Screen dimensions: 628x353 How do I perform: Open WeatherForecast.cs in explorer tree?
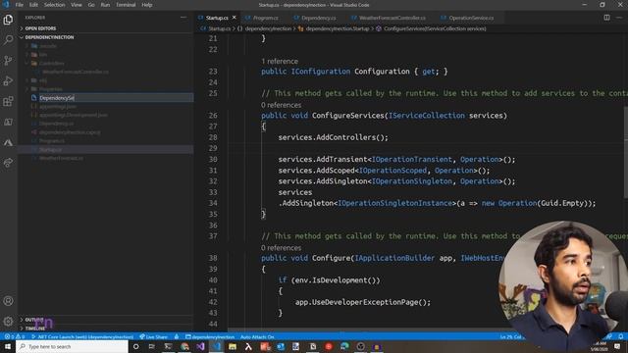click(x=61, y=158)
